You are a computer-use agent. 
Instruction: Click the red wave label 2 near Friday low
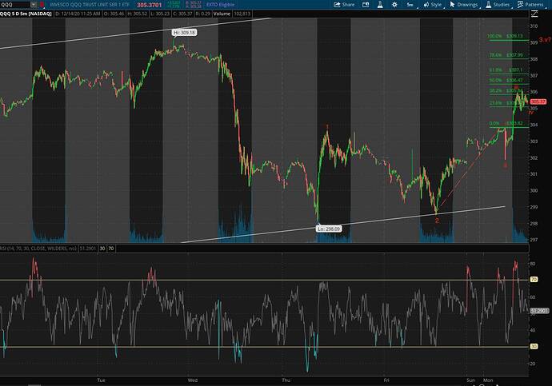coord(437,221)
